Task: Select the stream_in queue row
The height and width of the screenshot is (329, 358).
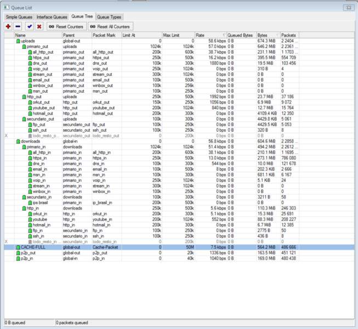Action: tap(179, 186)
